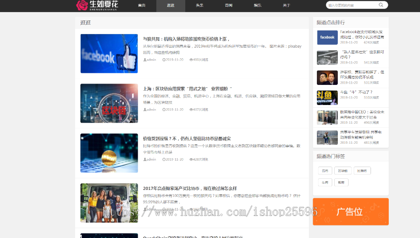This screenshot has height=238, width=420.
Task: Open the sidebar article 许家印、贾跃亭和解了
Action: pos(362,74)
